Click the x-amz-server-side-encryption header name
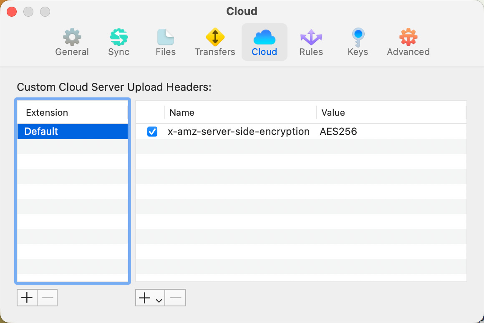The image size is (484, 323). [239, 132]
